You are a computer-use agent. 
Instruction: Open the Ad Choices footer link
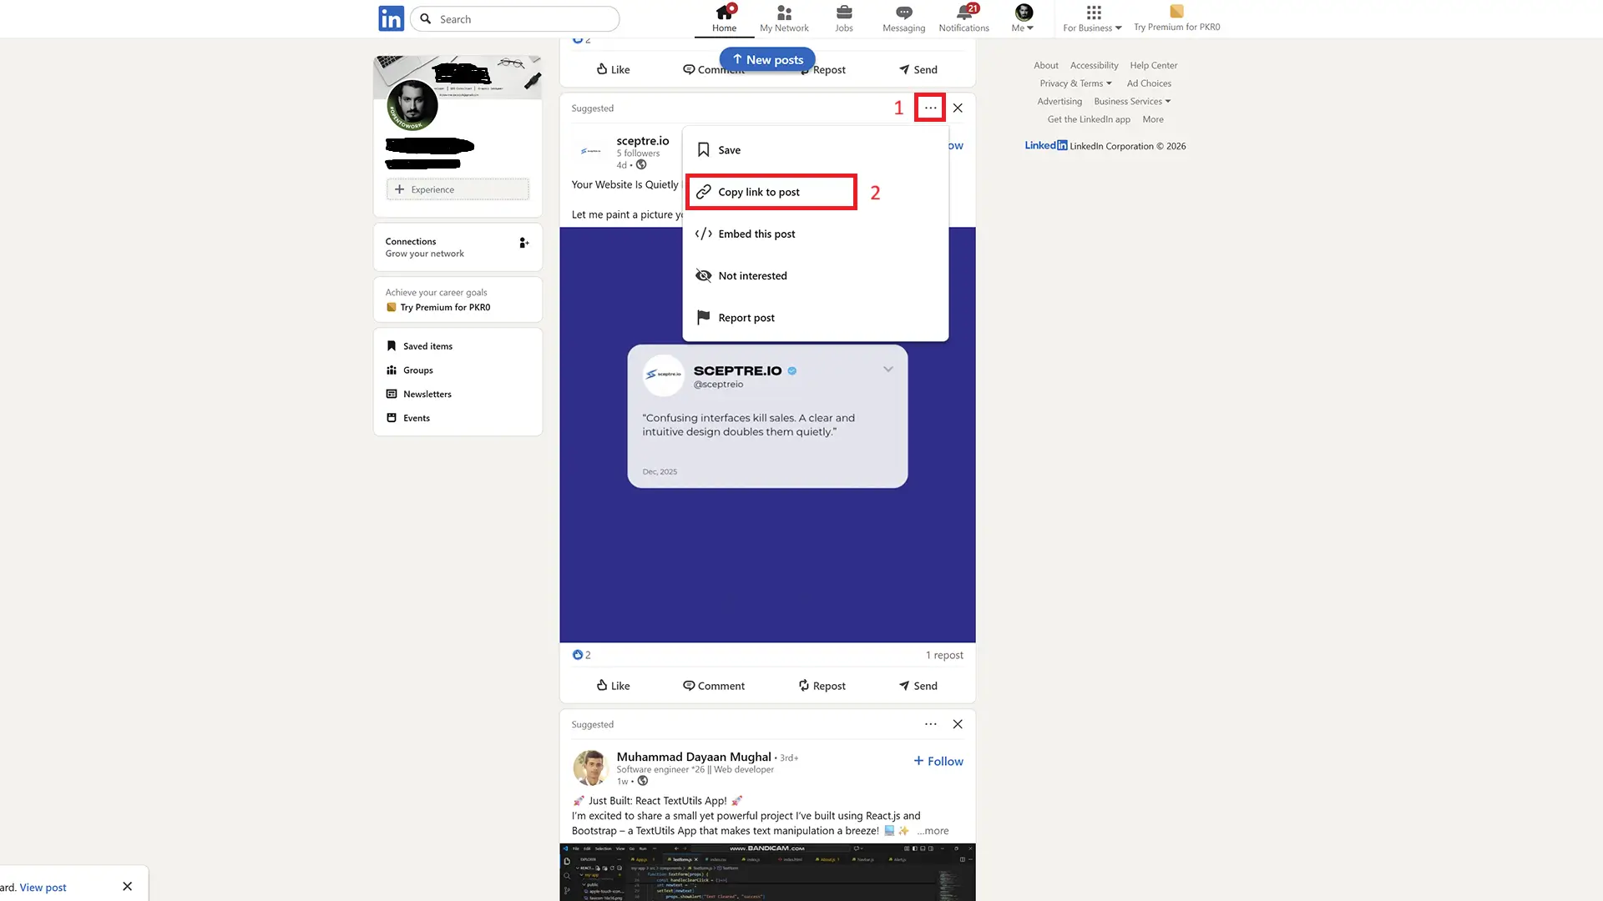(x=1149, y=83)
